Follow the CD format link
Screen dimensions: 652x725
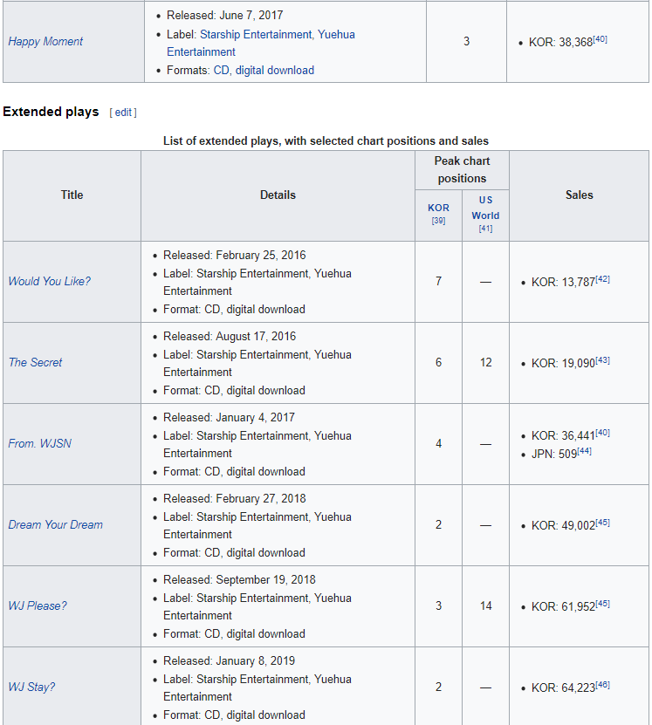point(221,71)
